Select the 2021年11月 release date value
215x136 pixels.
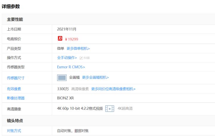[x=67, y=29]
